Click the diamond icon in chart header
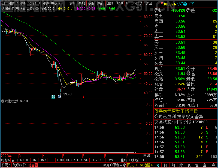The height and width of the screenshot is (168, 218). [132, 9]
